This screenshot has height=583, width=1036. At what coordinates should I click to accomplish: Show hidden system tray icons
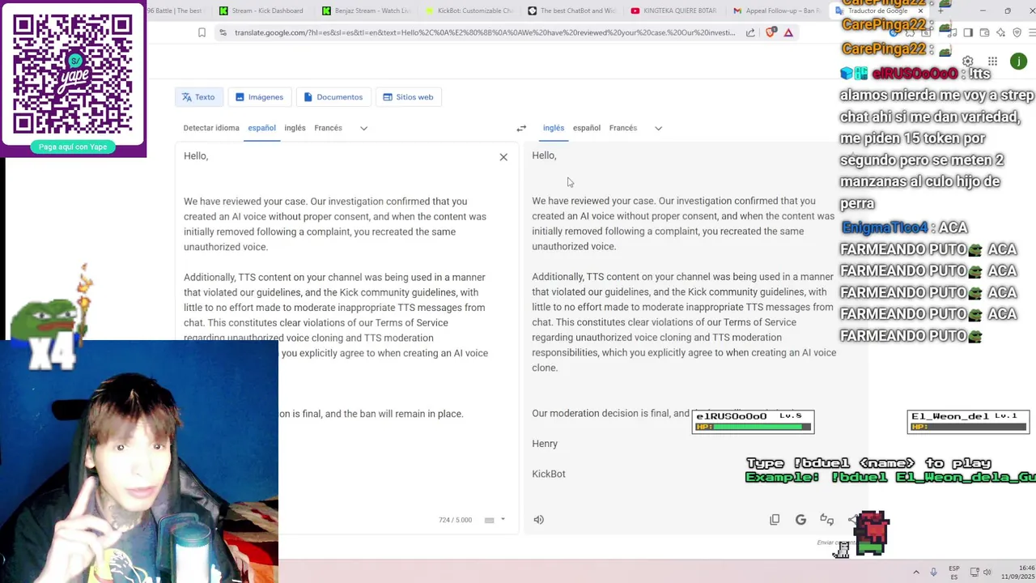(x=916, y=572)
